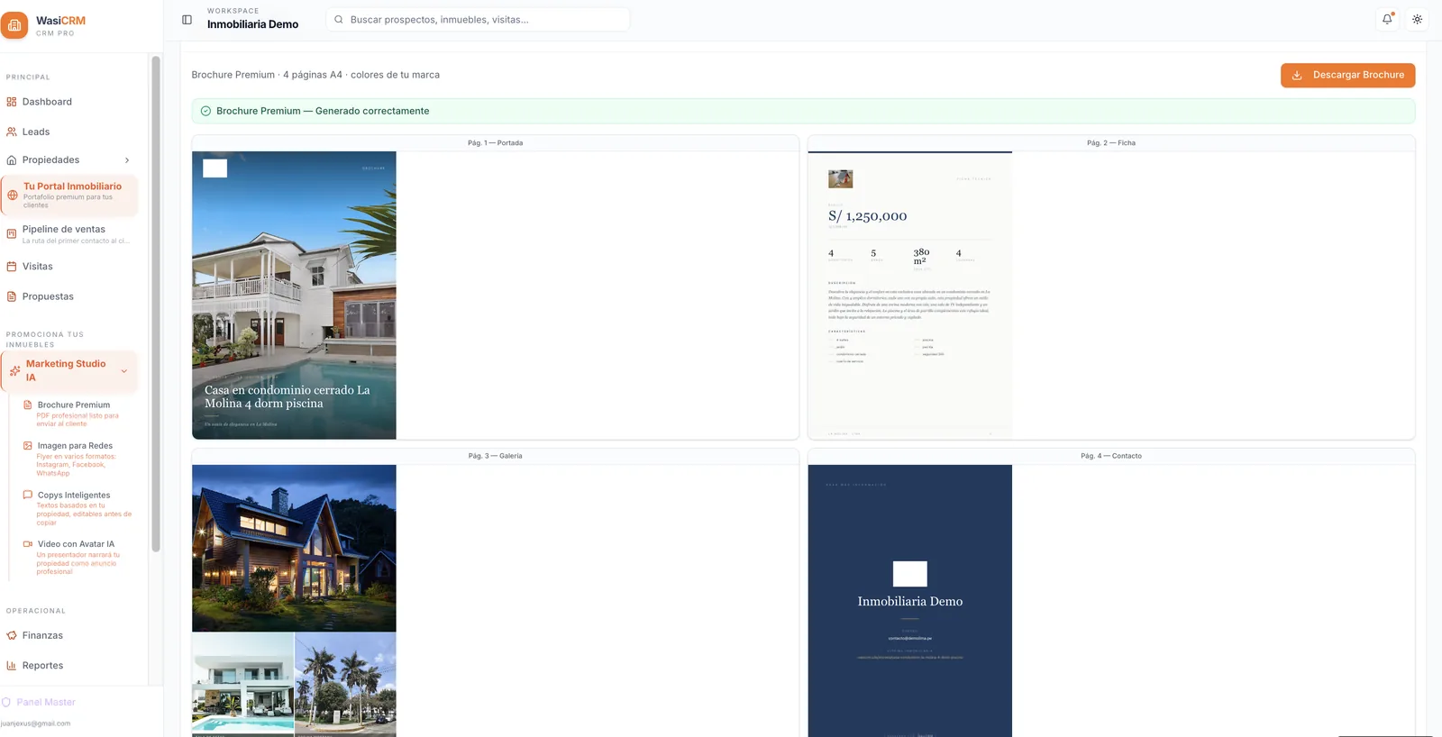Click the Inmobiliaria Demo workspace name

(252, 24)
